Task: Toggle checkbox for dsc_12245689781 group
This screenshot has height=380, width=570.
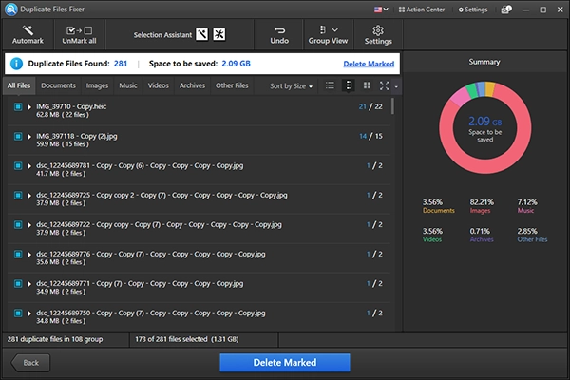Action: (18, 165)
